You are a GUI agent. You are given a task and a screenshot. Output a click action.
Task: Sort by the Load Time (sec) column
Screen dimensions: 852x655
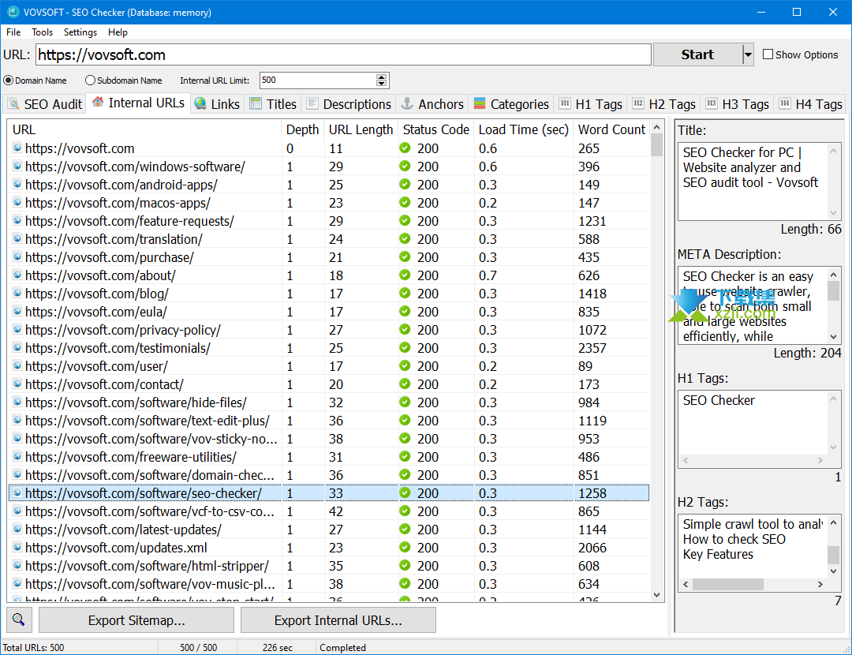pyautogui.click(x=523, y=129)
